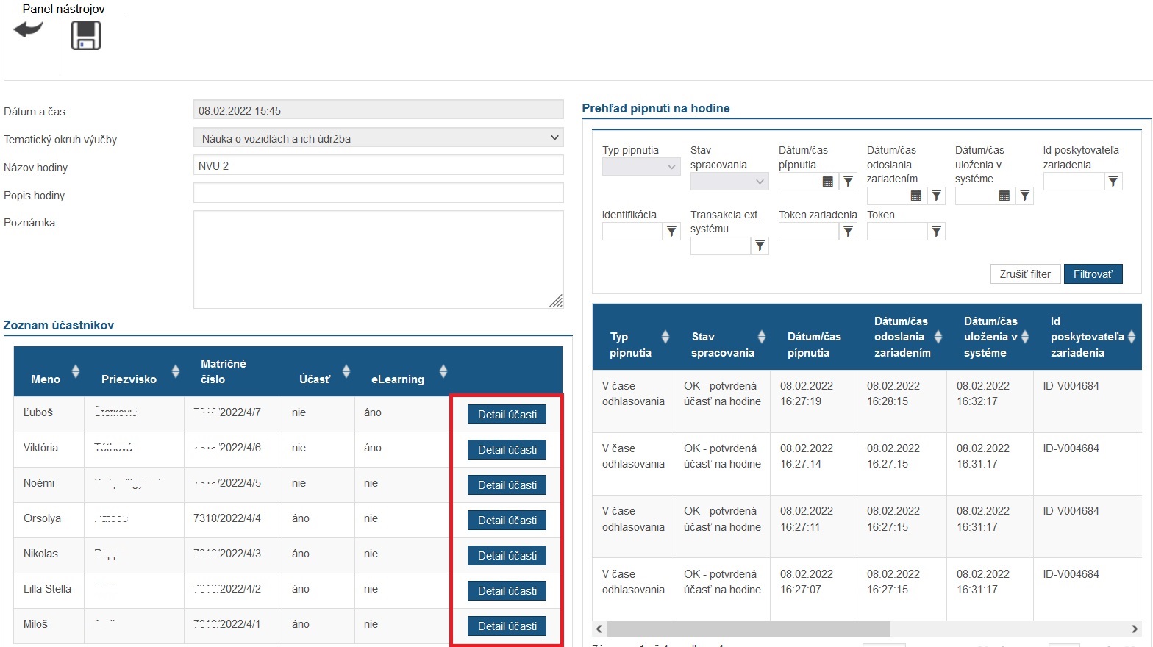
Task: Sort participant list by eLearning column
Action: (x=443, y=371)
